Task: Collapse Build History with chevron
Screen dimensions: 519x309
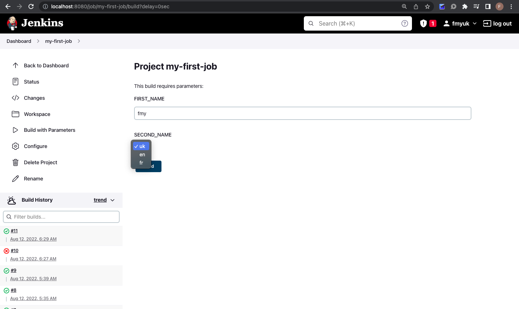Action: tap(112, 200)
